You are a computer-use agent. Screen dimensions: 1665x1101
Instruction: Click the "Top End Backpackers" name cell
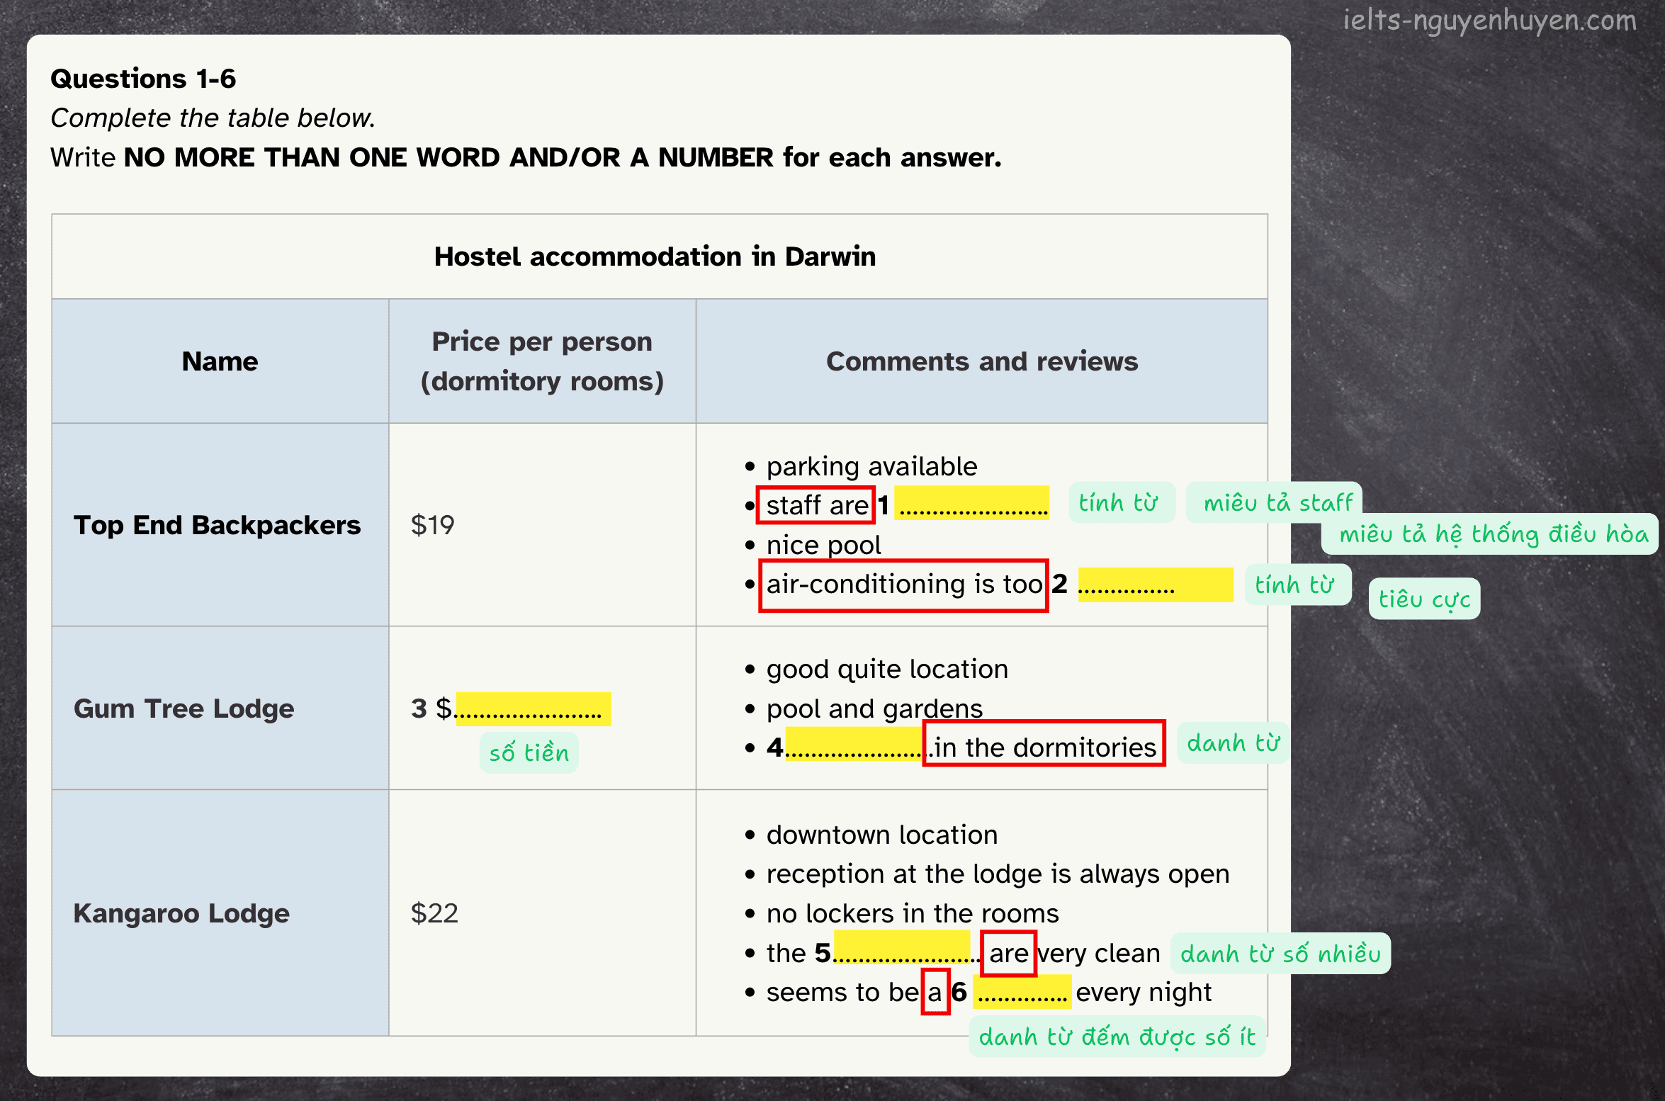pos(218,525)
